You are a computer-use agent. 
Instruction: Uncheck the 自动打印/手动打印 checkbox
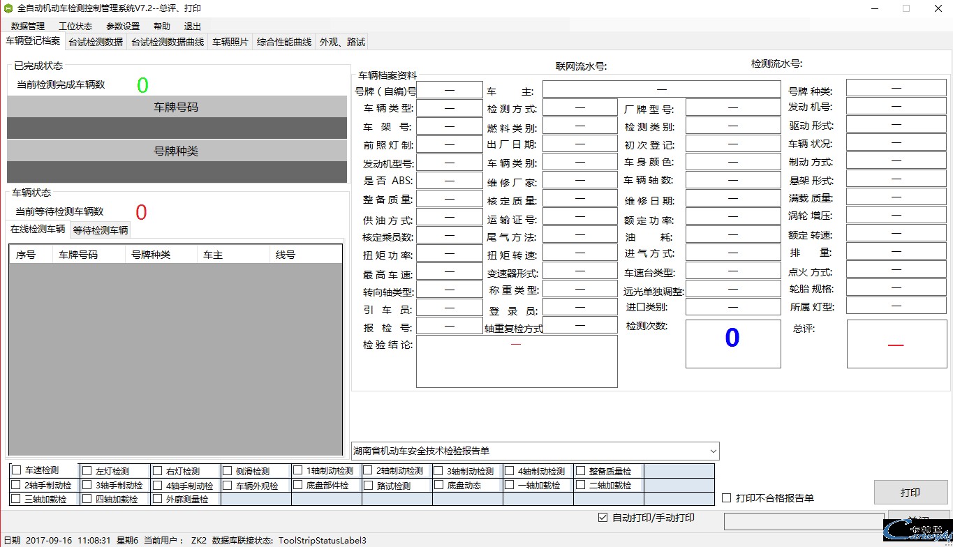(603, 518)
